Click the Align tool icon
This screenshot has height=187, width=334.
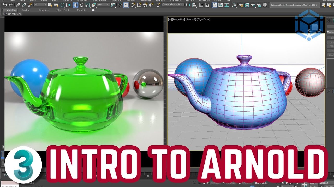pos(194,5)
